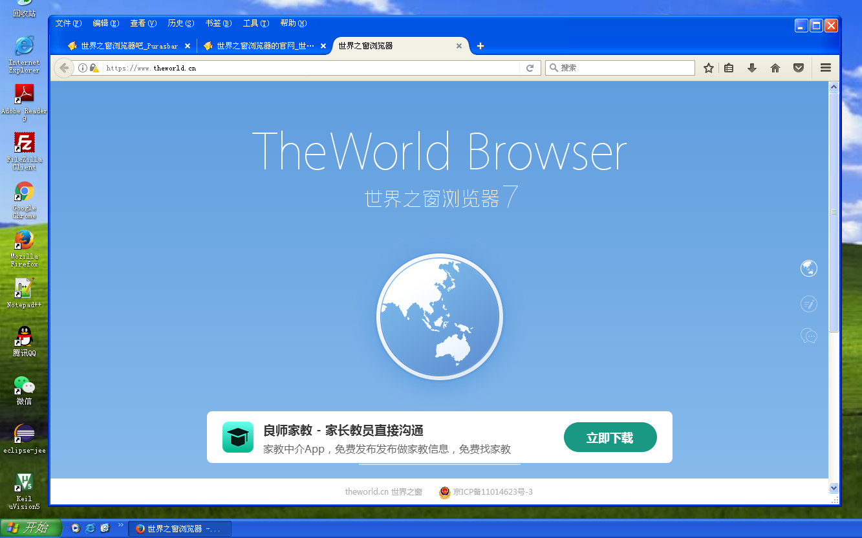This screenshot has height=538, width=862.
Task: Click the chat bubble icon on page sidebar
Action: pos(808,336)
